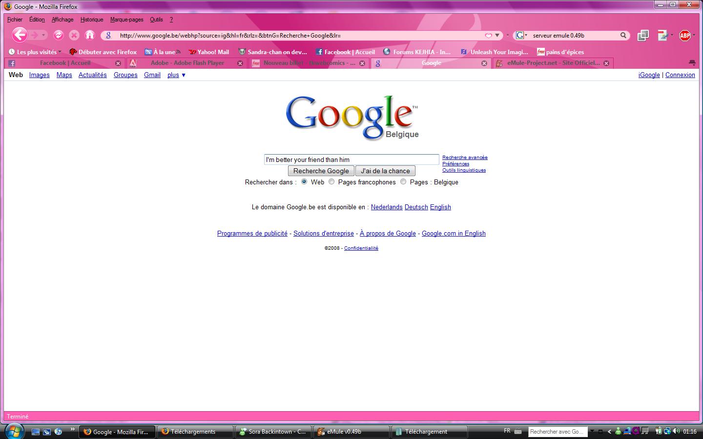
Task: Open notepad tool dropdown arrow
Action: (672, 35)
